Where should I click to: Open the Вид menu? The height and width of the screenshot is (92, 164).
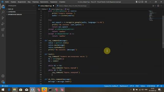[29, 2]
